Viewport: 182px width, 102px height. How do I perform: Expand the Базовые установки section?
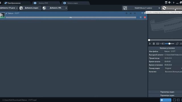[167, 48]
